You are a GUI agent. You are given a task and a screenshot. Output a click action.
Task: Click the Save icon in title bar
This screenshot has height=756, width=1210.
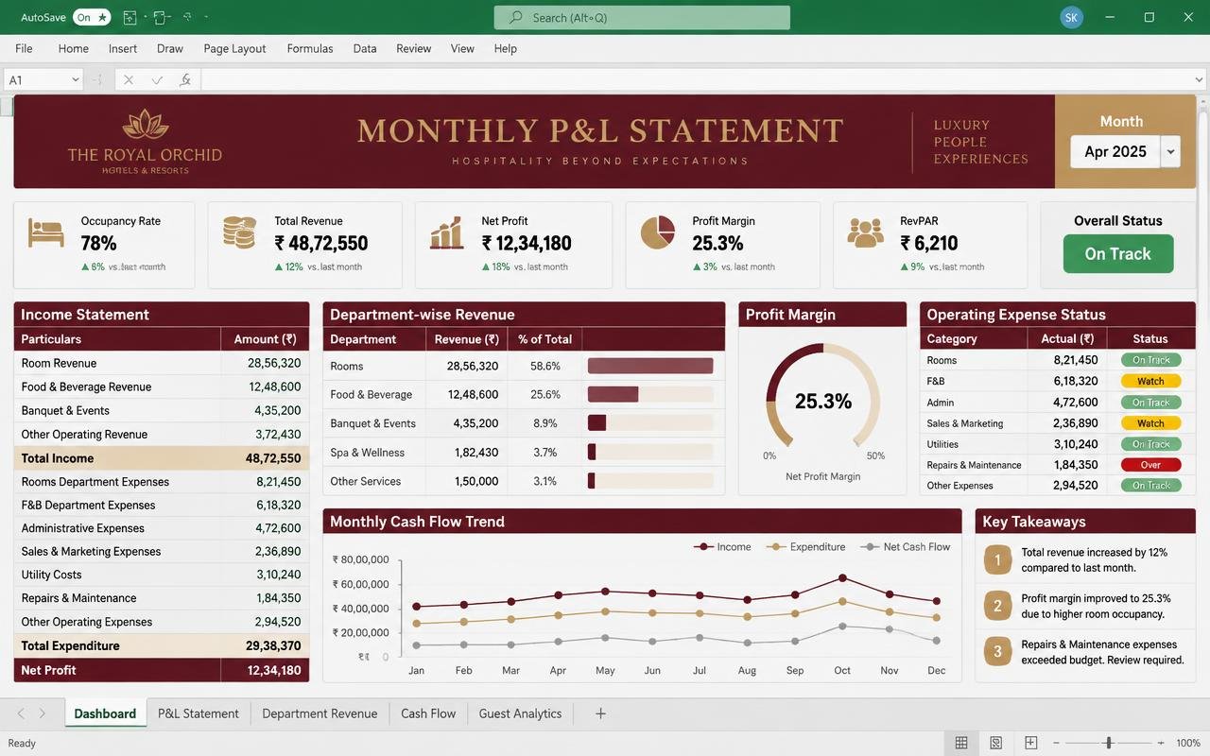130,17
